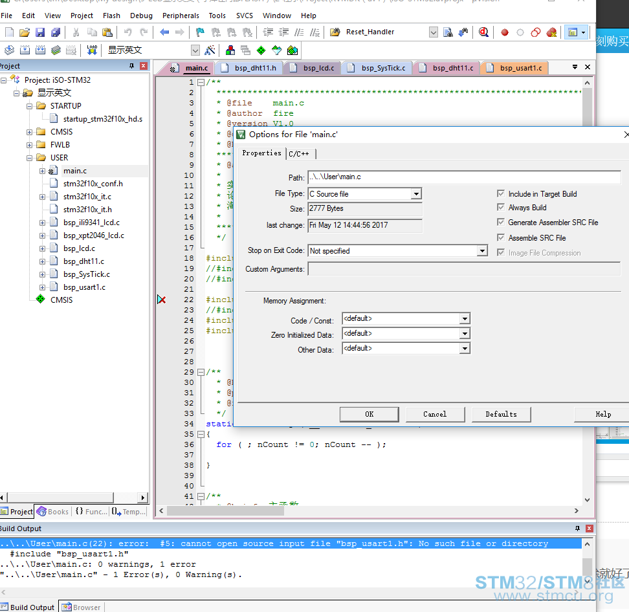629x612 pixels.
Task: Start debug session magnifier icon
Action: coord(483,32)
